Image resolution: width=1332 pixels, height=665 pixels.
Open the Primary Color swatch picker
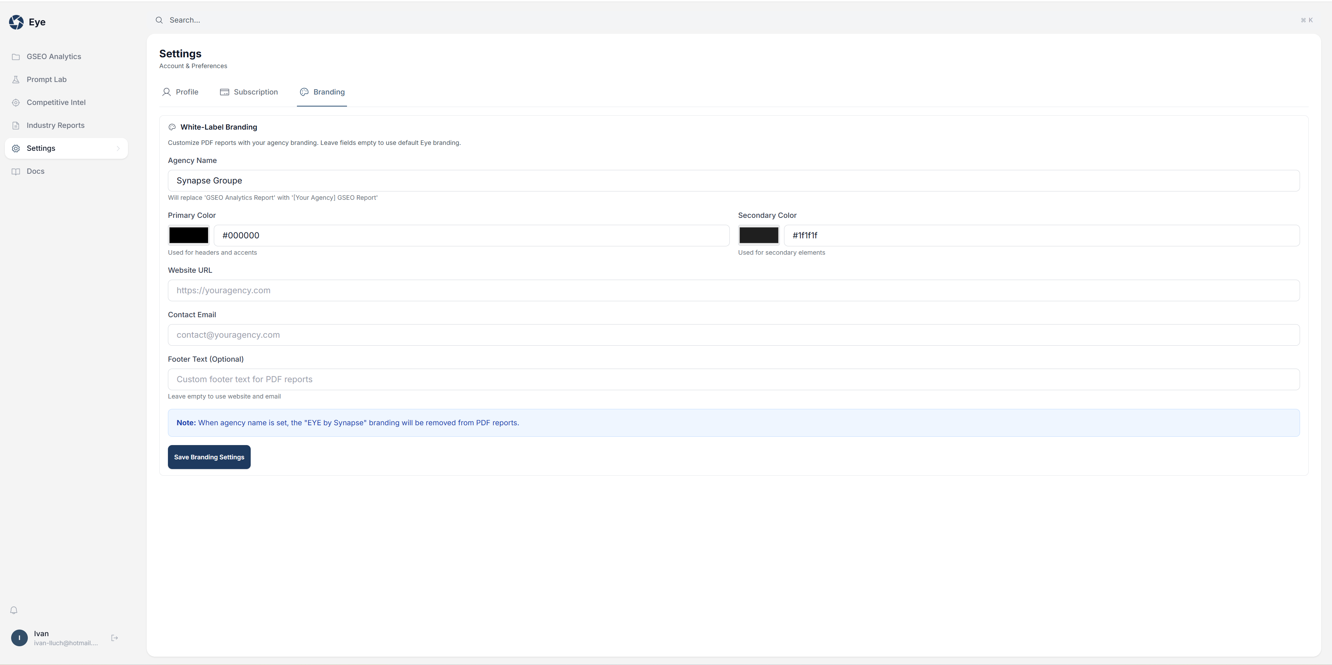(189, 235)
